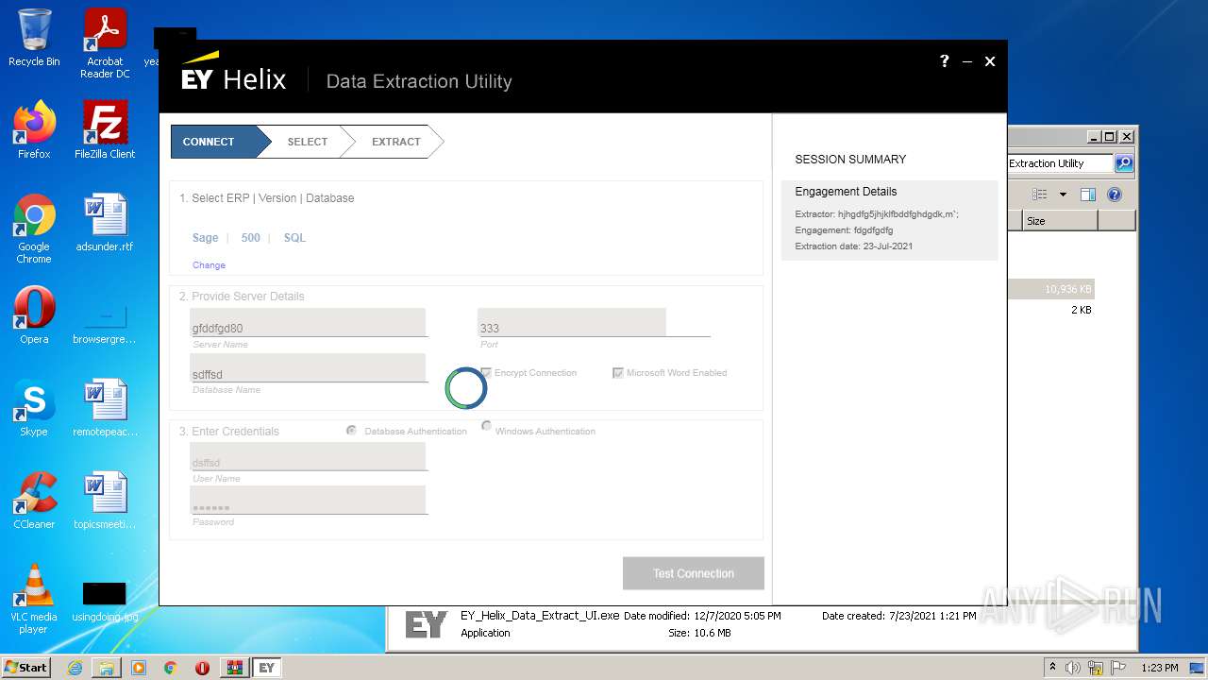Open the browsergre... file on the desktop
The image size is (1208, 680).
[105, 322]
